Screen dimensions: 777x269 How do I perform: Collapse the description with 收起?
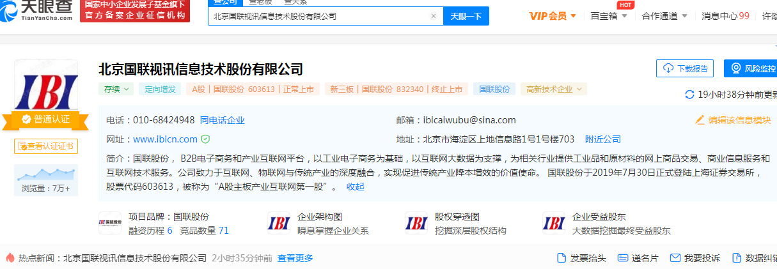click(355, 187)
